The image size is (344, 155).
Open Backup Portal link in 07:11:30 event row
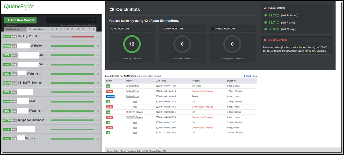pos(132,86)
